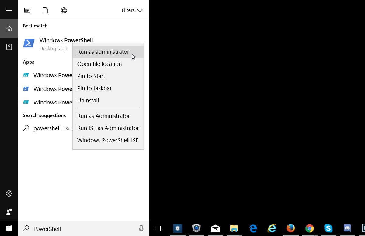Select Windows PowerShell best match title
This screenshot has width=365, height=236.
[x=66, y=40]
